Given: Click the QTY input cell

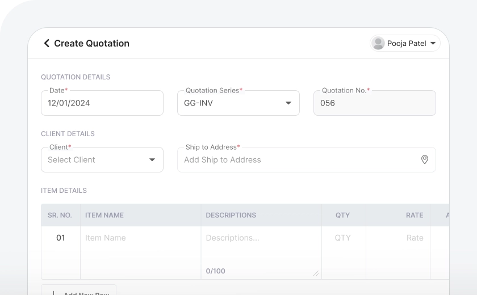Looking at the screenshot, I should (x=343, y=238).
